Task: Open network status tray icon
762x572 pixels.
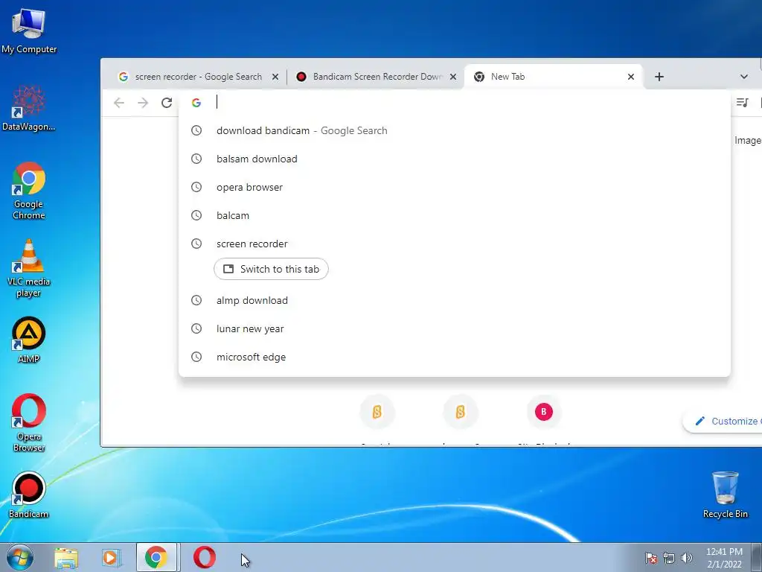Action: coord(669,558)
